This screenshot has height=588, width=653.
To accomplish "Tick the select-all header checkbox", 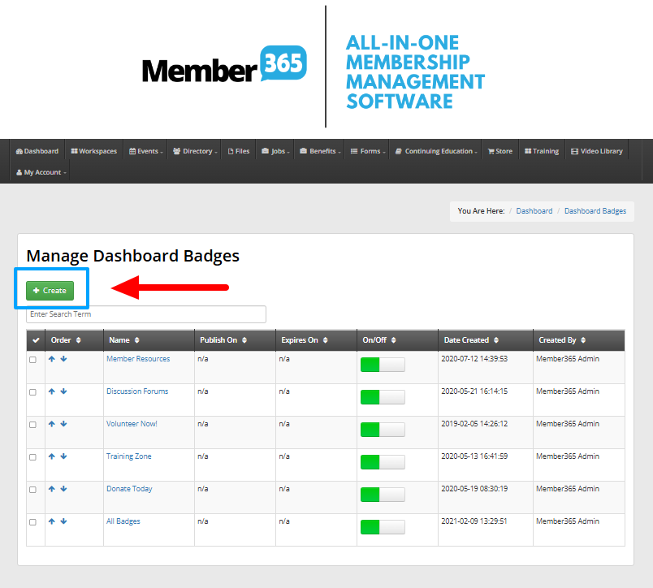I will click(35, 340).
